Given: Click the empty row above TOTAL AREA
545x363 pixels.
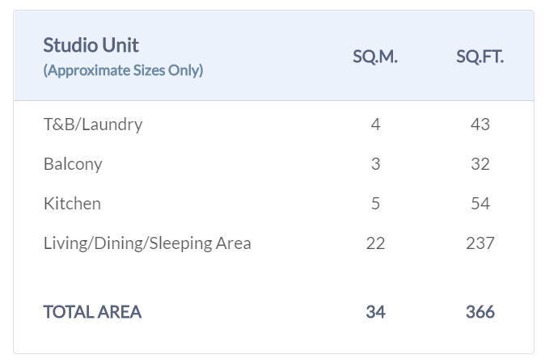Looking at the screenshot, I should click(273, 276).
